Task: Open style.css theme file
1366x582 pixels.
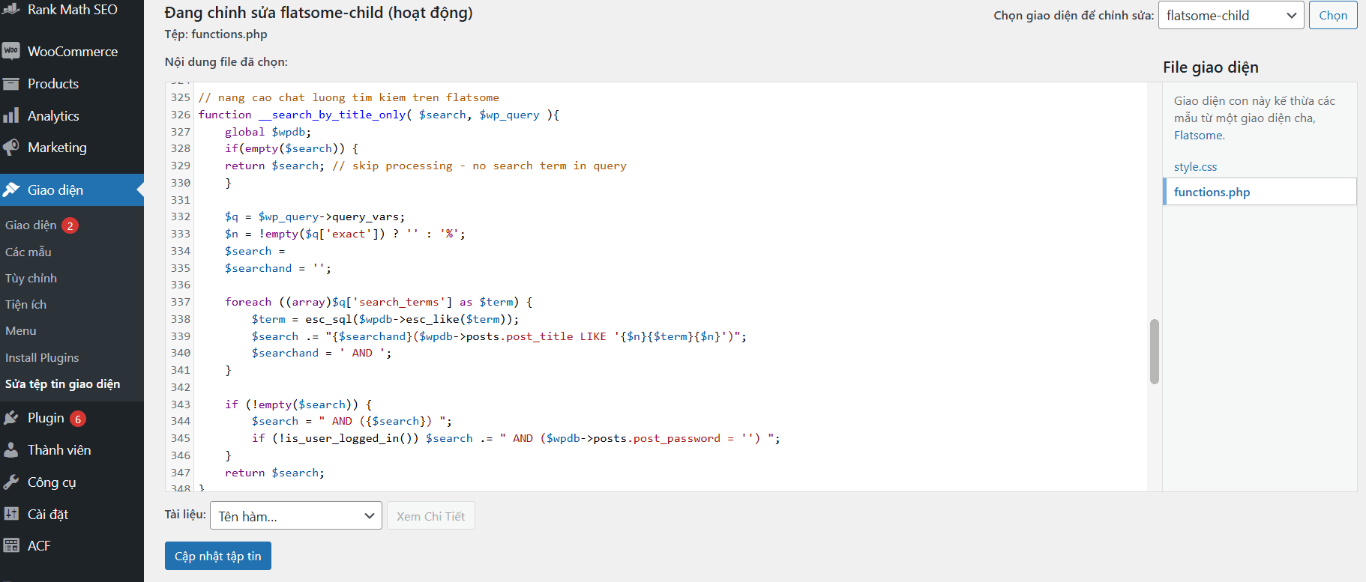Action: click(x=1195, y=166)
